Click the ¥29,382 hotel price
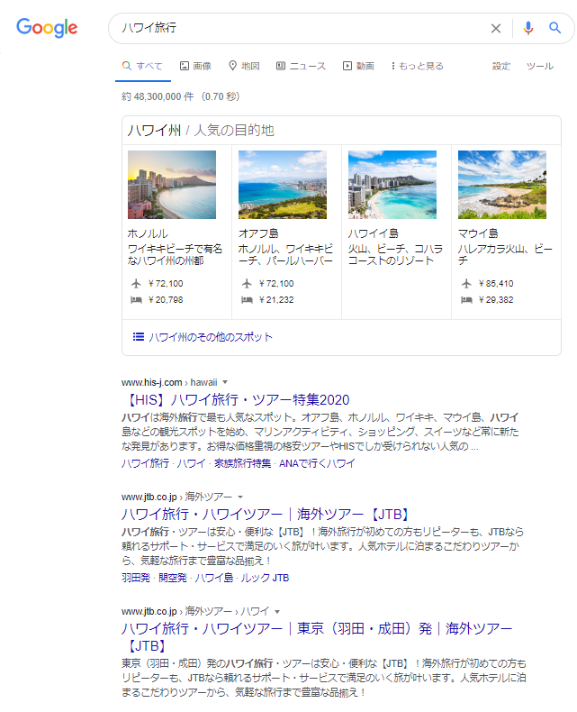 pos(496,300)
